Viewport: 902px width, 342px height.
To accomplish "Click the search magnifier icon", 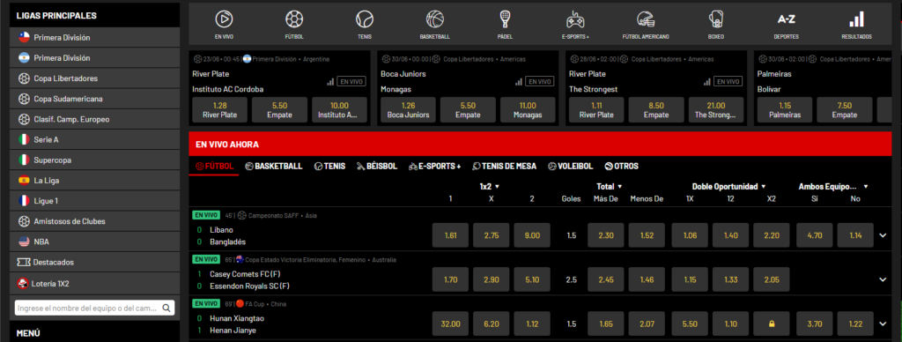I will point(166,308).
